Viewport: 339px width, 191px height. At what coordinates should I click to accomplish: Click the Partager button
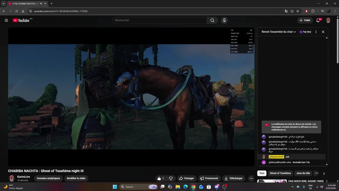[x=186, y=179]
